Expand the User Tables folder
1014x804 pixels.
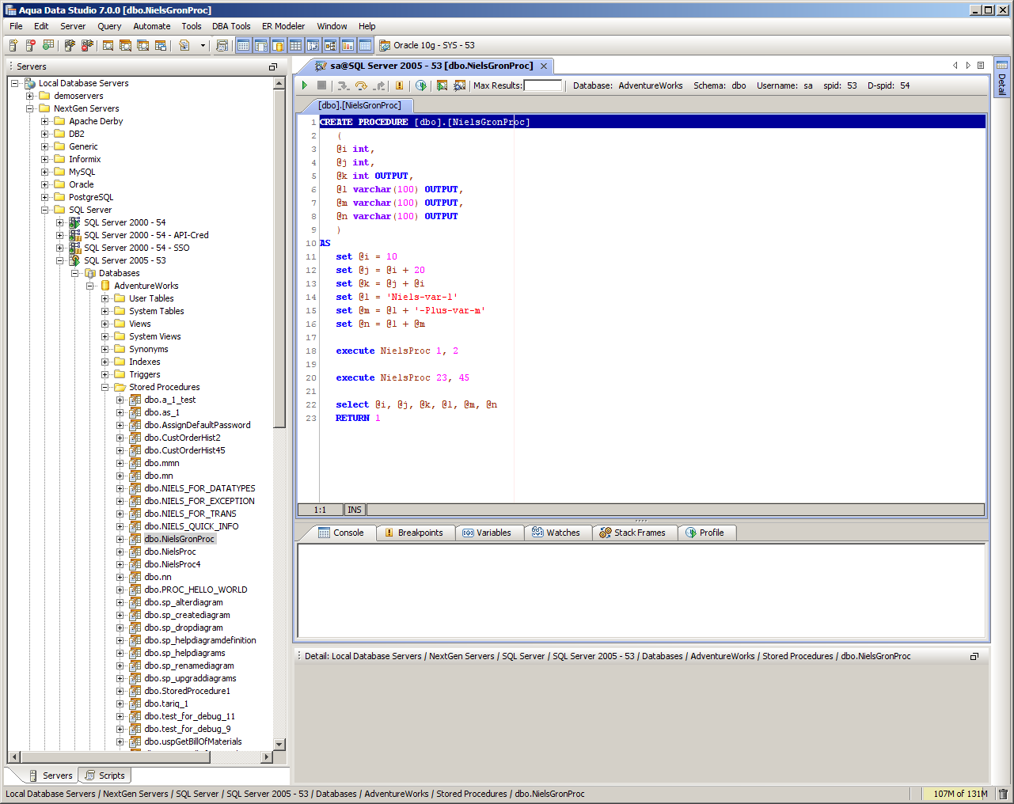[105, 299]
